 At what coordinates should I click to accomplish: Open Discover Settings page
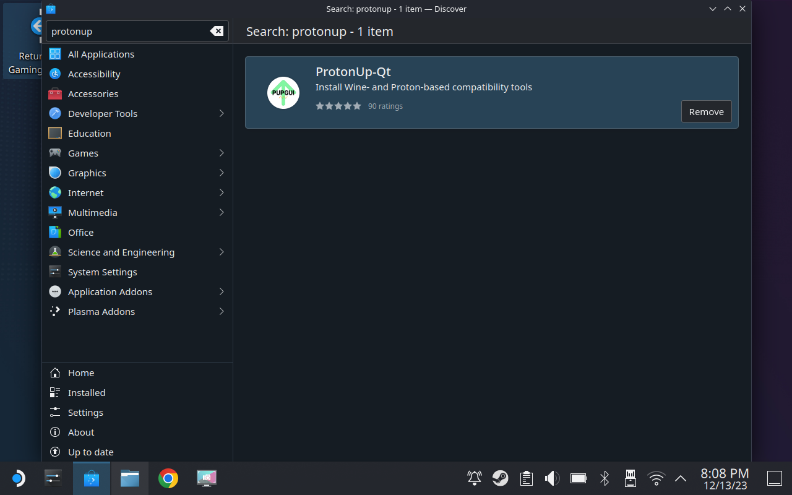click(x=137, y=412)
